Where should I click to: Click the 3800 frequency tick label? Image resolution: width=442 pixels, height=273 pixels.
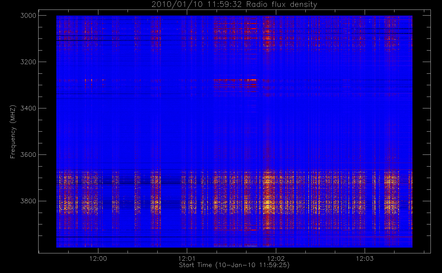[x=28, y=201]
